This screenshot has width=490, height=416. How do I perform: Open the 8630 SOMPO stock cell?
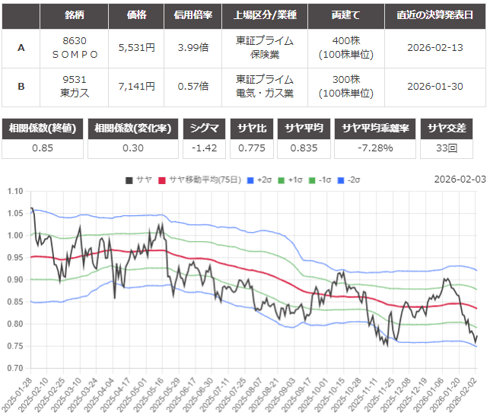pos(74,47)
